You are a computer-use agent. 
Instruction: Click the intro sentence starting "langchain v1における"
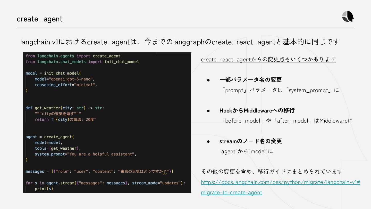pos(180,42)
